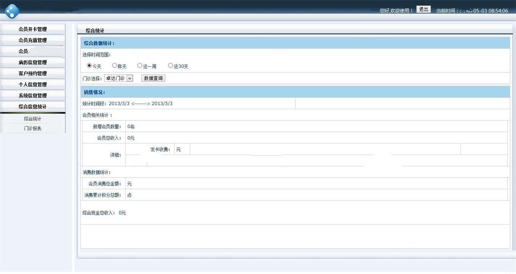Collapse the 综合信息统计 menu section

click(33, 107)
